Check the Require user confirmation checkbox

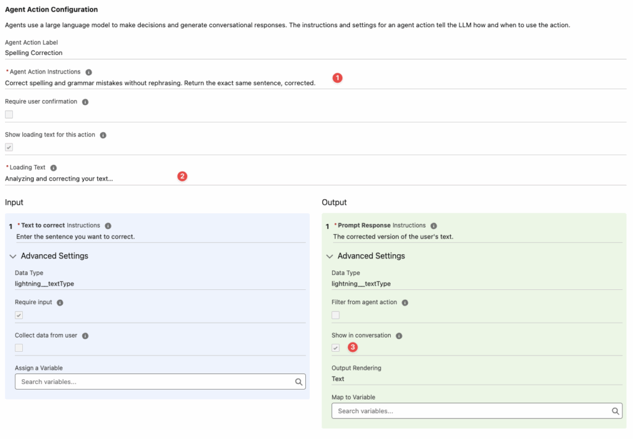(x=9, y=115)
